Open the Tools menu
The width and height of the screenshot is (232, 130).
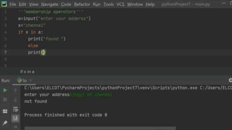108,4
